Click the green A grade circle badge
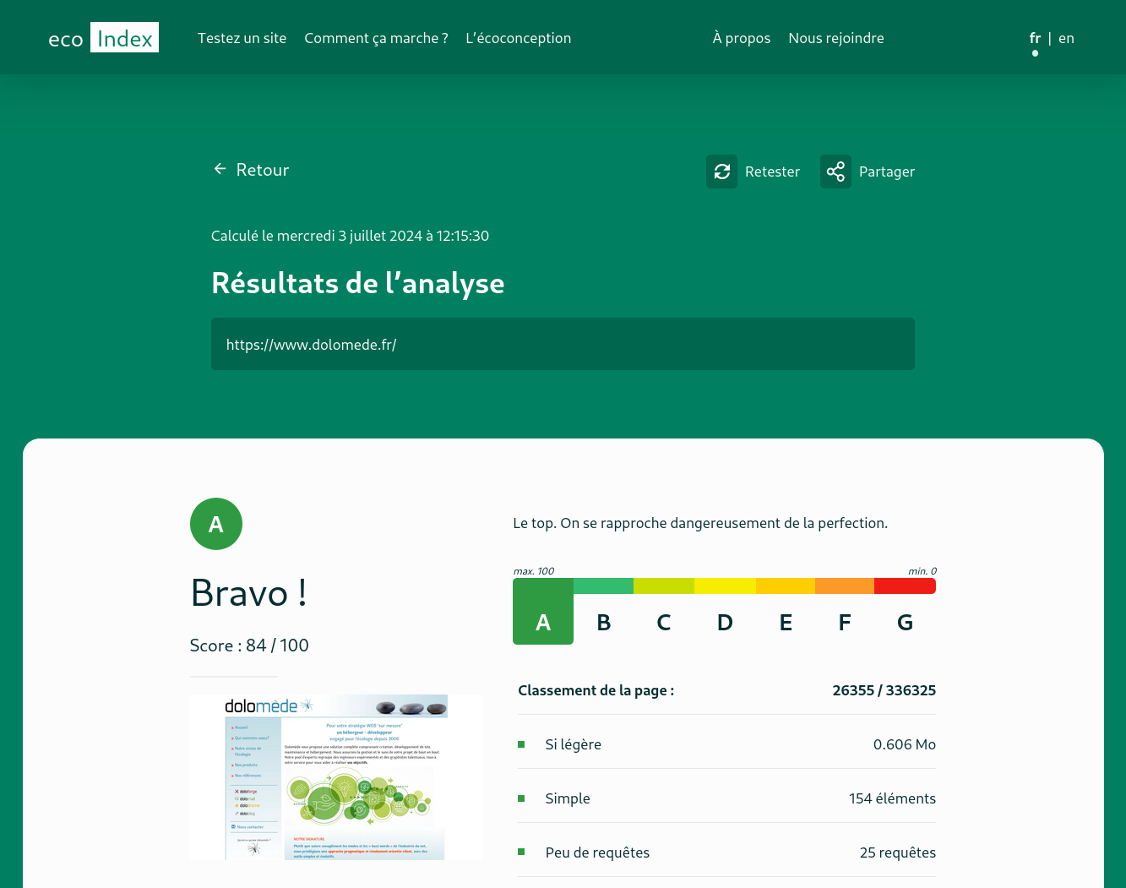The height and width of the screenshot is (888, 1126). click(x=216, y=524)
